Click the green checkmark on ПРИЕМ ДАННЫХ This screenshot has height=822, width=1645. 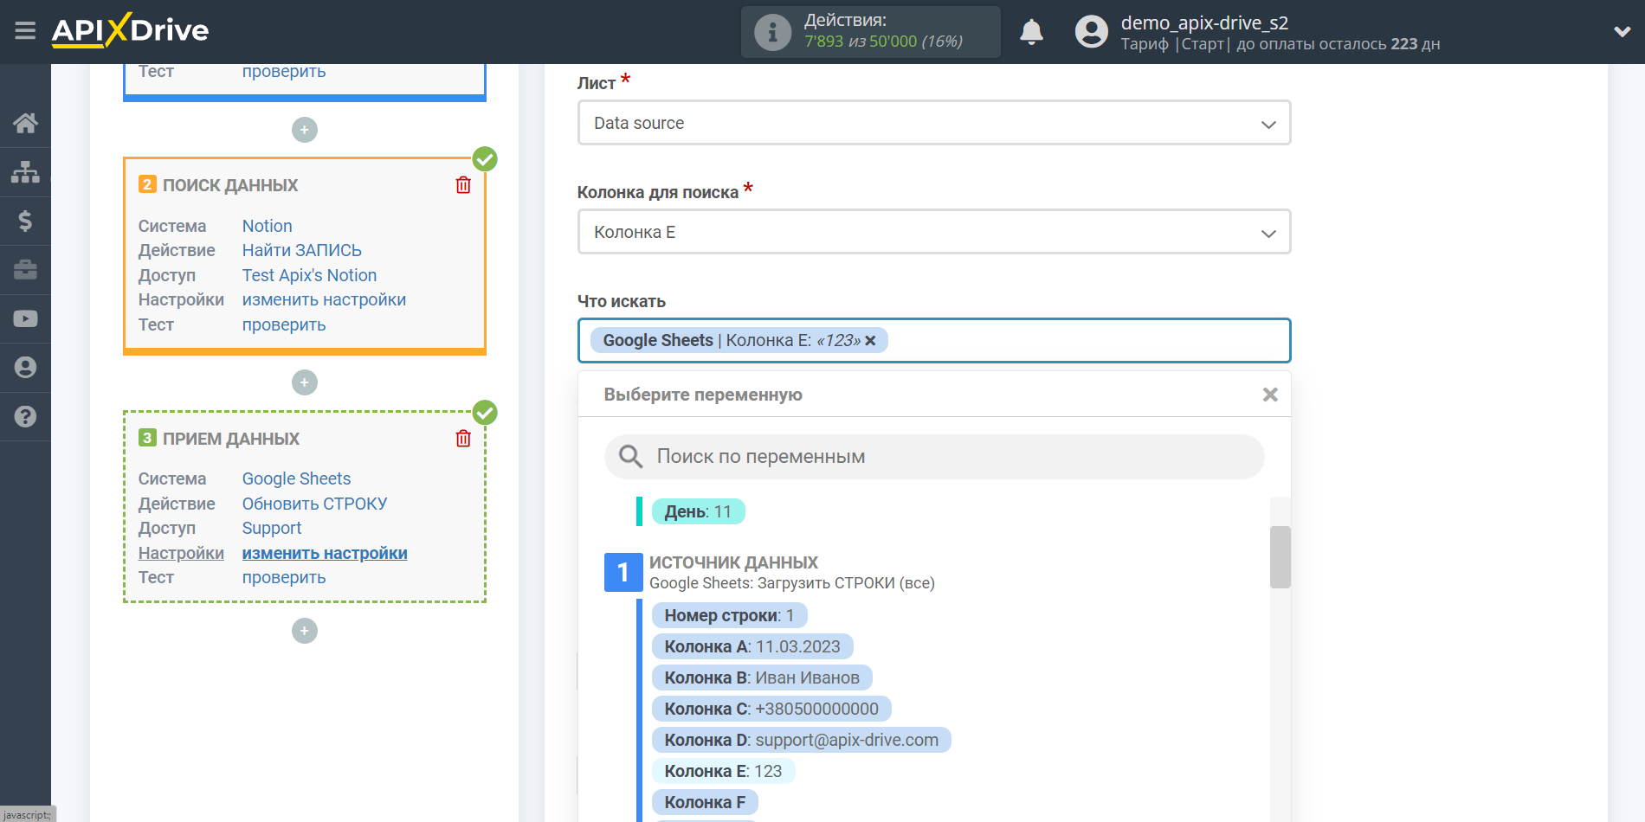(x=485, y=413)
